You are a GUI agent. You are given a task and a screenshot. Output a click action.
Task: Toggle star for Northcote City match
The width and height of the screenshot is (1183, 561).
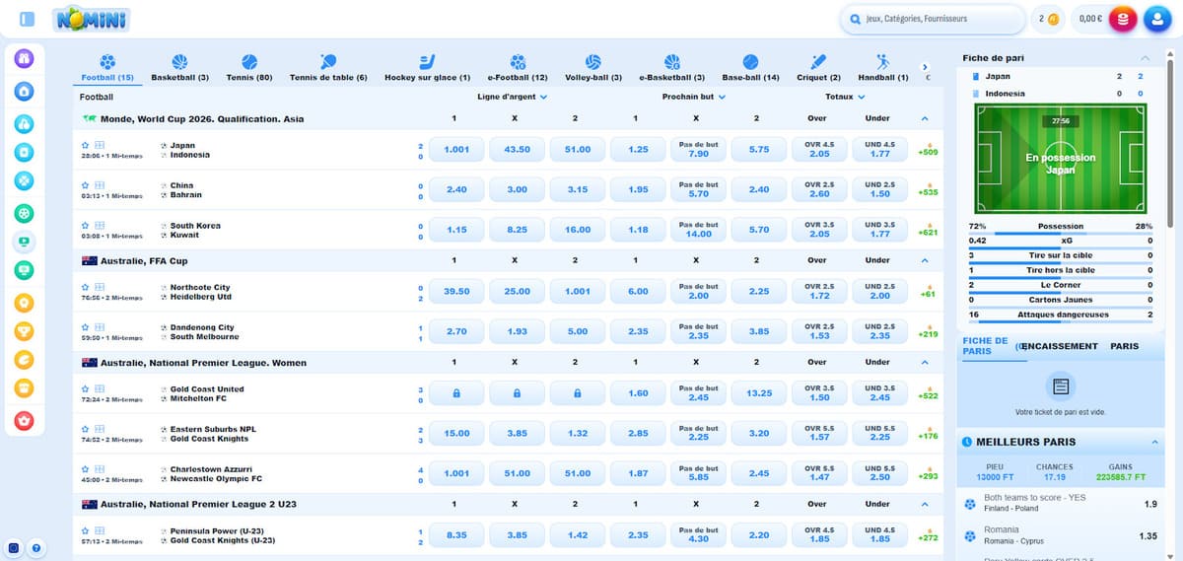pyautogui.click(x=86, y=287)
